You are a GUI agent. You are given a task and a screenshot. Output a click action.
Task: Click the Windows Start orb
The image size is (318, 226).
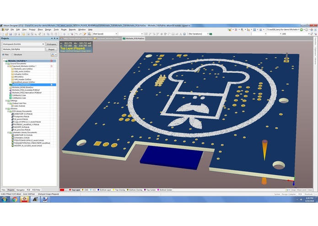(x=4, y=199)
